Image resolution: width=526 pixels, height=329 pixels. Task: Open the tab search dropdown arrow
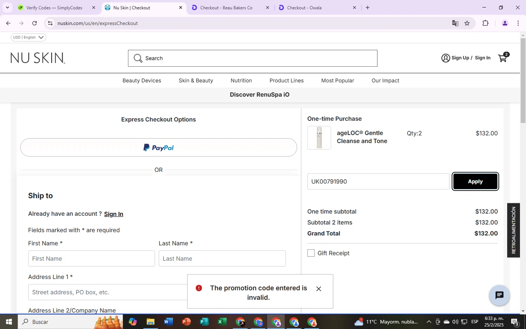tap(7, 7)
